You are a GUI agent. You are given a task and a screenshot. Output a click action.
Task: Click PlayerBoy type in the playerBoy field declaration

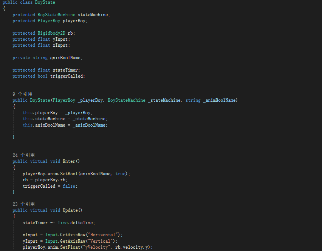click(x=49, y=21)
